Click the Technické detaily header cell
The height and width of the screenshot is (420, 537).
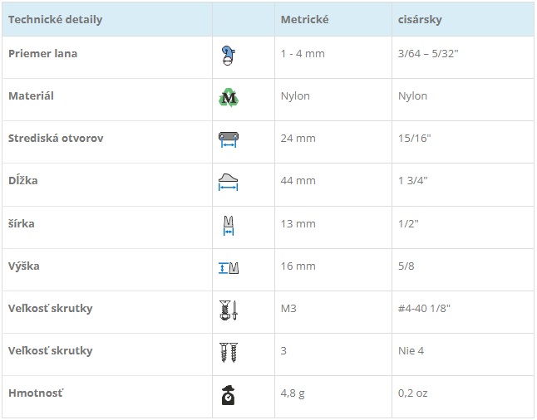tap(55, 19)
